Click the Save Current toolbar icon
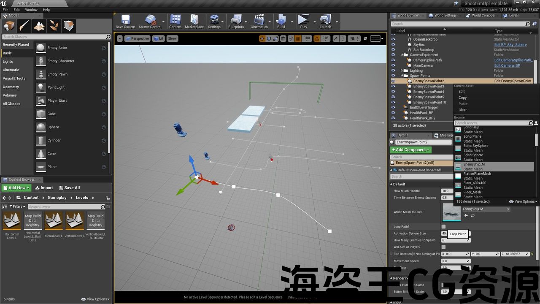540x304 pixels. coord(125,21)
